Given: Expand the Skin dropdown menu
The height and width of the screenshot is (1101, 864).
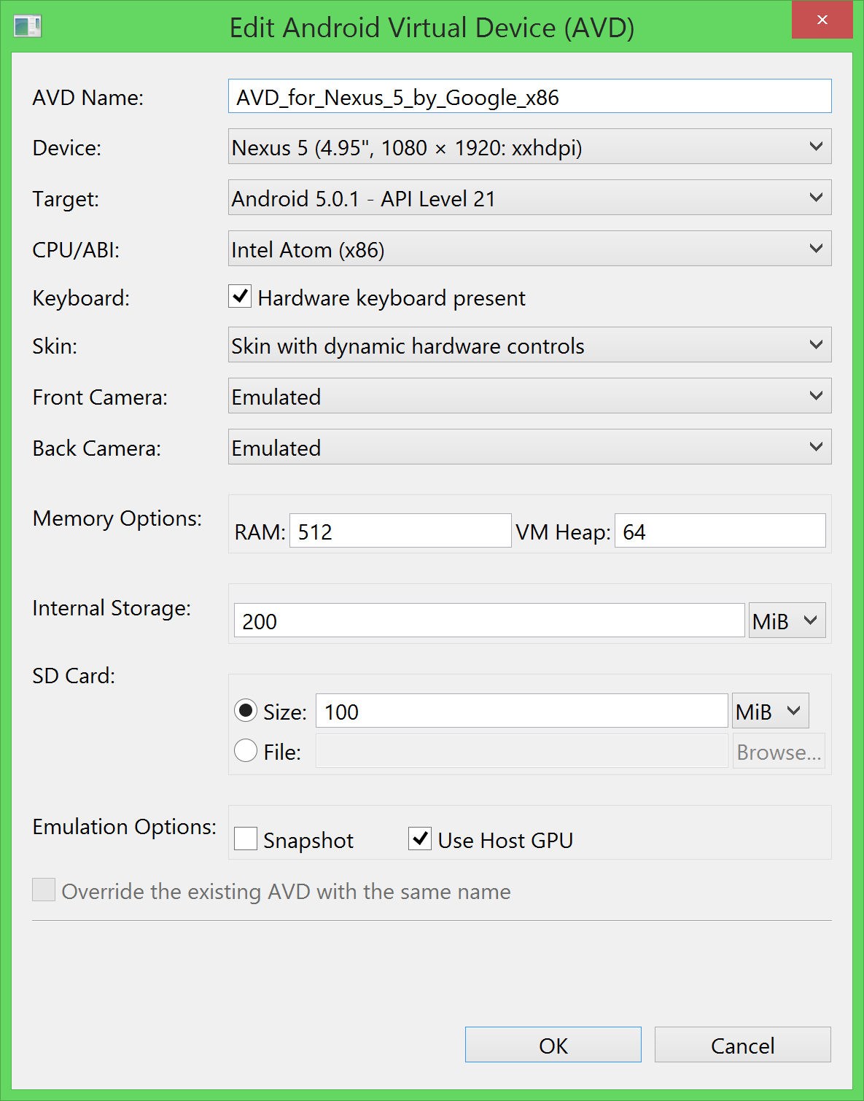Looking at the screenshot, I should point(529,346).
